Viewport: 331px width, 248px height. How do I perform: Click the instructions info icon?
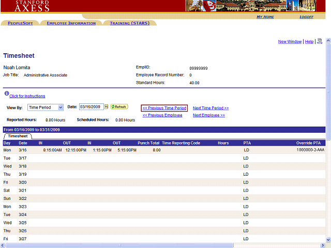(7, 94)
